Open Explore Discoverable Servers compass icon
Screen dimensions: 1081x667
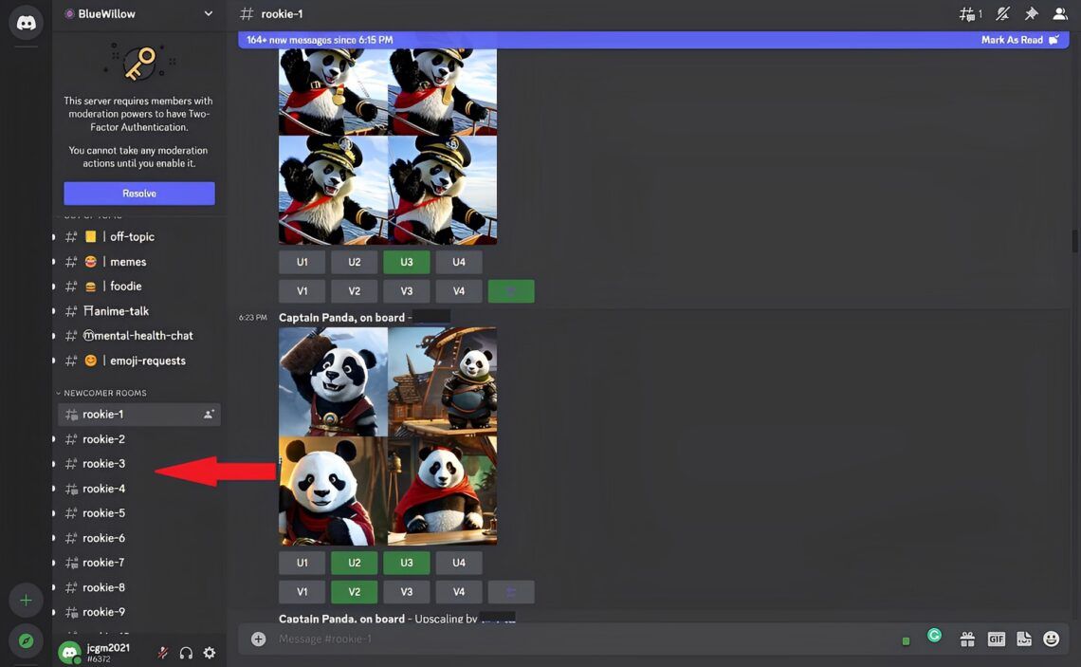26,641
